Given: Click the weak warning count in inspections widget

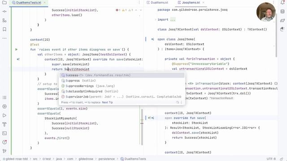Looking at the screenshot, I should click(130, 10).
